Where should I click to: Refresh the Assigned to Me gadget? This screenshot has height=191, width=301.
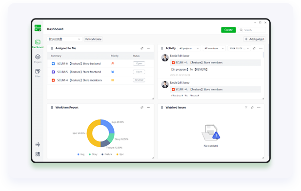click(142, 48)
